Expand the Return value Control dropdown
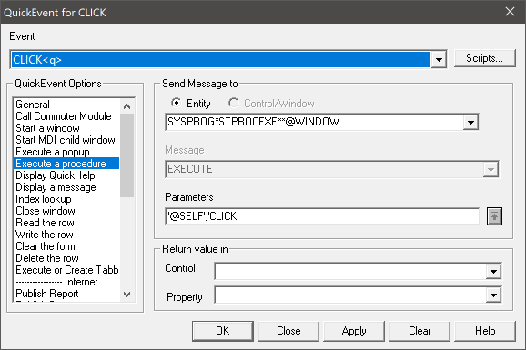The image size is (526, 350). (493, 271)
